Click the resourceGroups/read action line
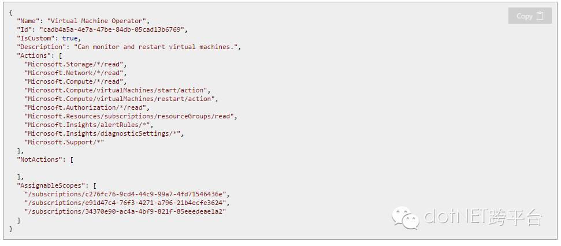This screenshot has height=246, width=561. pyautogui.click(x=130, y=116)
